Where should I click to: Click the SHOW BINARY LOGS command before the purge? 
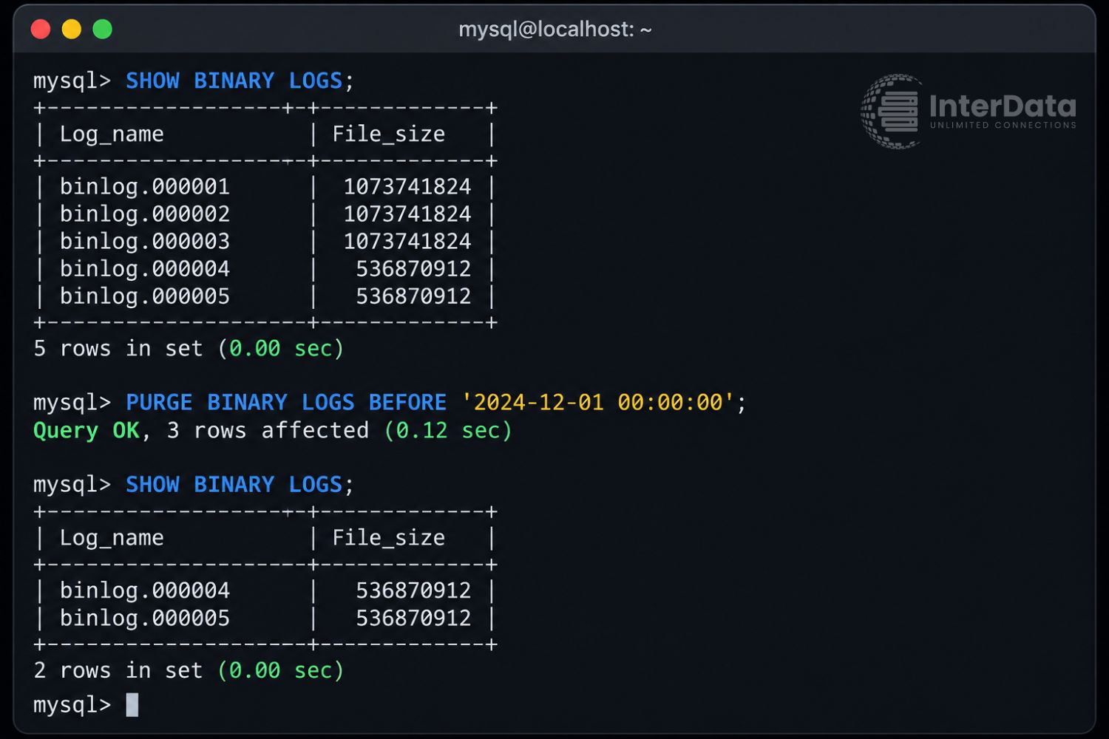point(240,81)
